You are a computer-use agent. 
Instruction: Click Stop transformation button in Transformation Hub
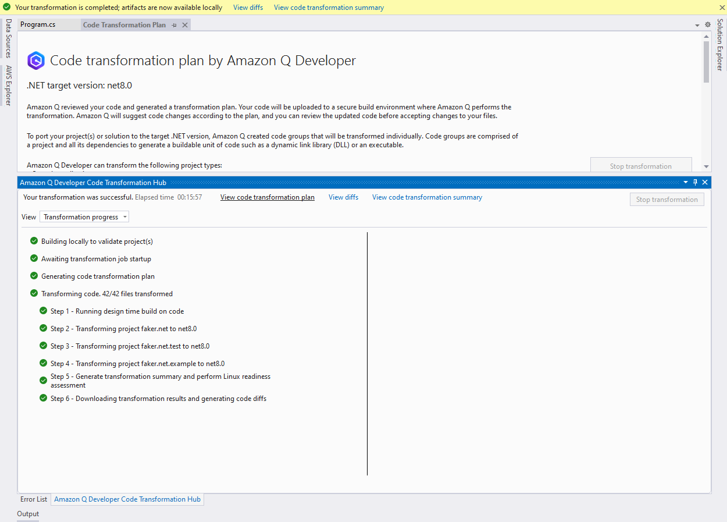click(667, 200)
